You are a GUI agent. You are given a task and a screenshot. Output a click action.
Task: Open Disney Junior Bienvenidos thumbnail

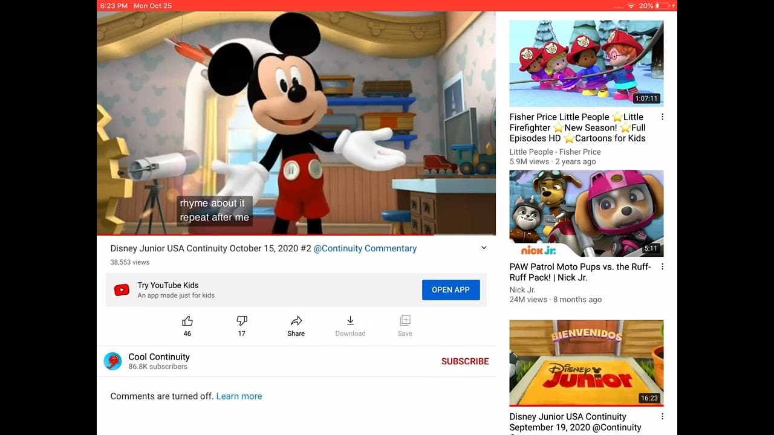(587, 363)
